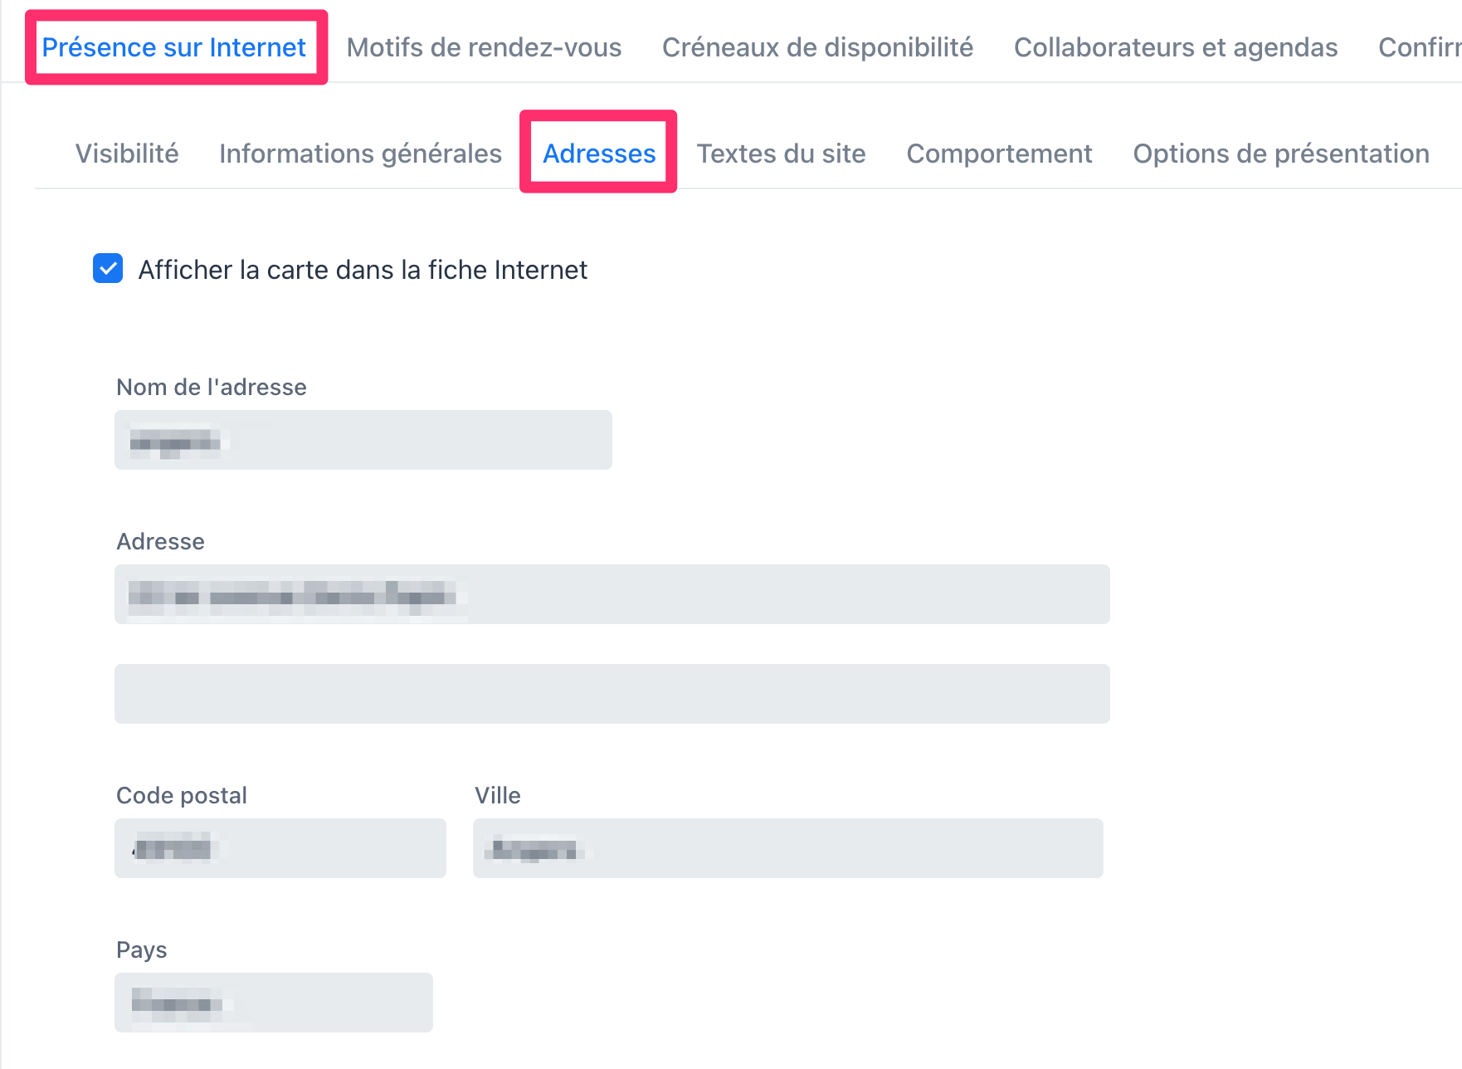Image resolution: width=1462 pixels, height=1069 pixels.
Task: Select the first Adresse input field
Action: [x=612, y=594]
